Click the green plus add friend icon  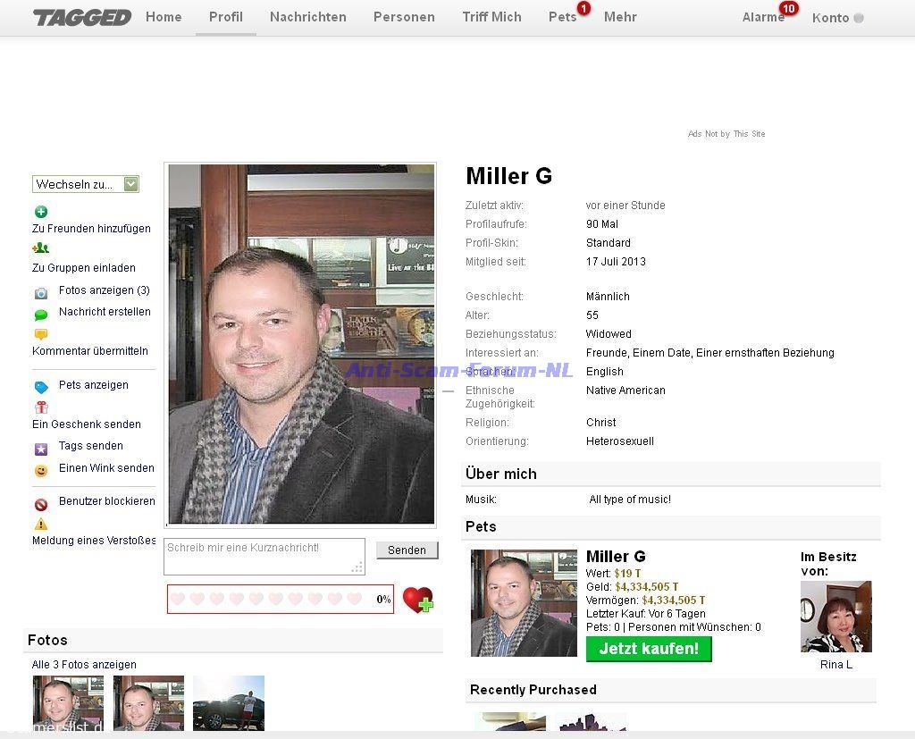(x=41, y=212)
